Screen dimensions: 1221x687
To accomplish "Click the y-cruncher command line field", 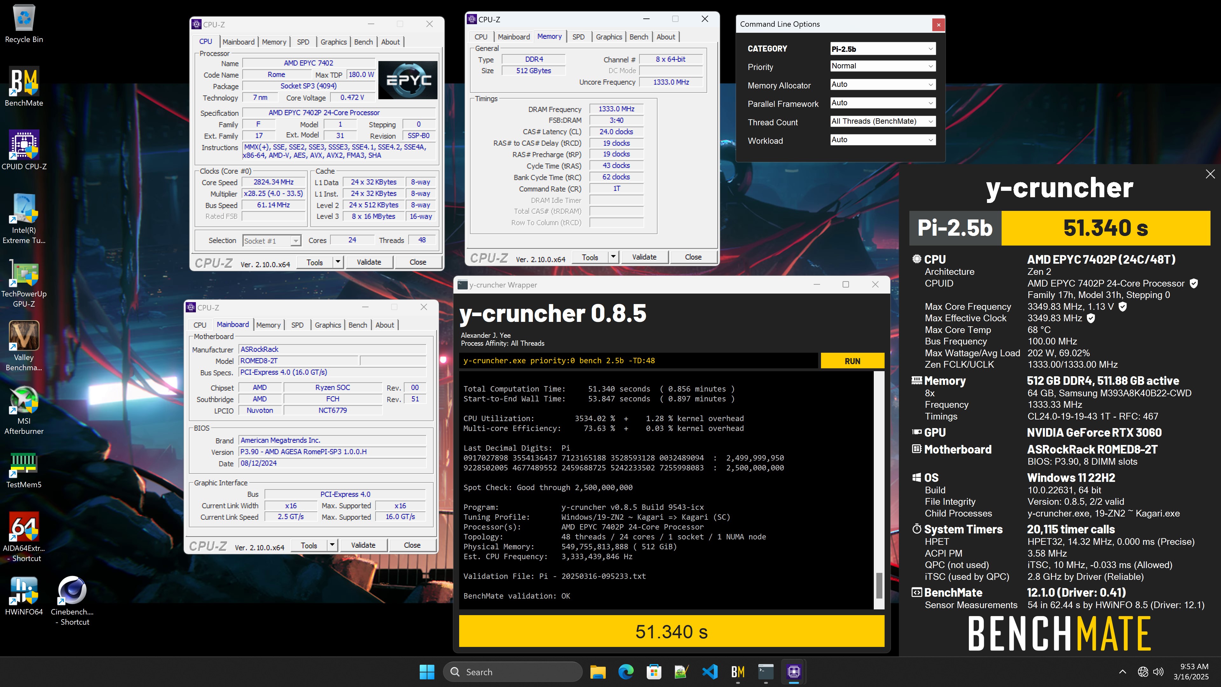I will pyautogui.click(x=638, y=361).
